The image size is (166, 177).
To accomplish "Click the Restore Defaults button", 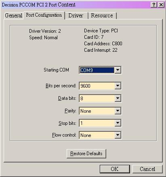I will coord(86,154).
